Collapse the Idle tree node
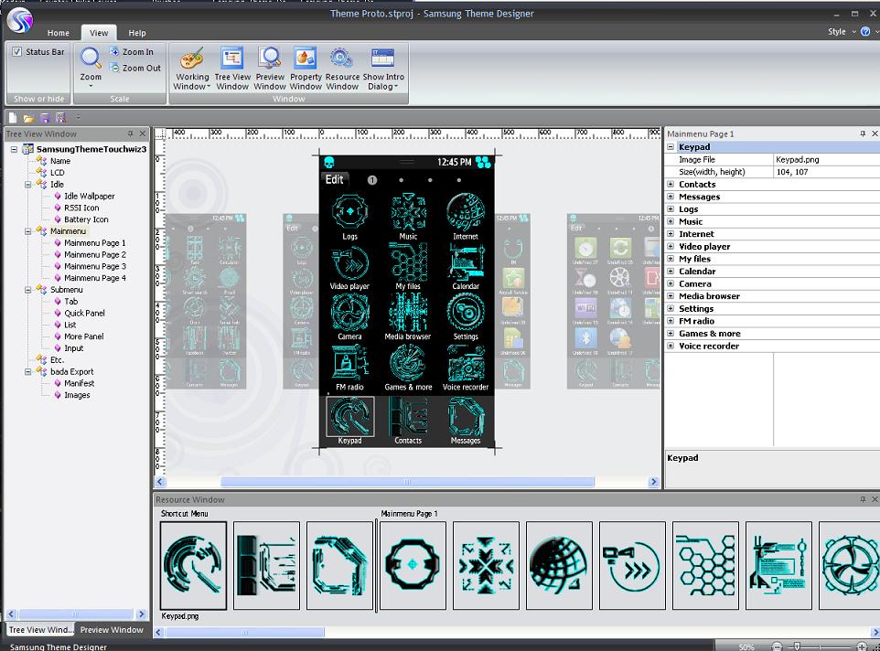 coord(27,185)
